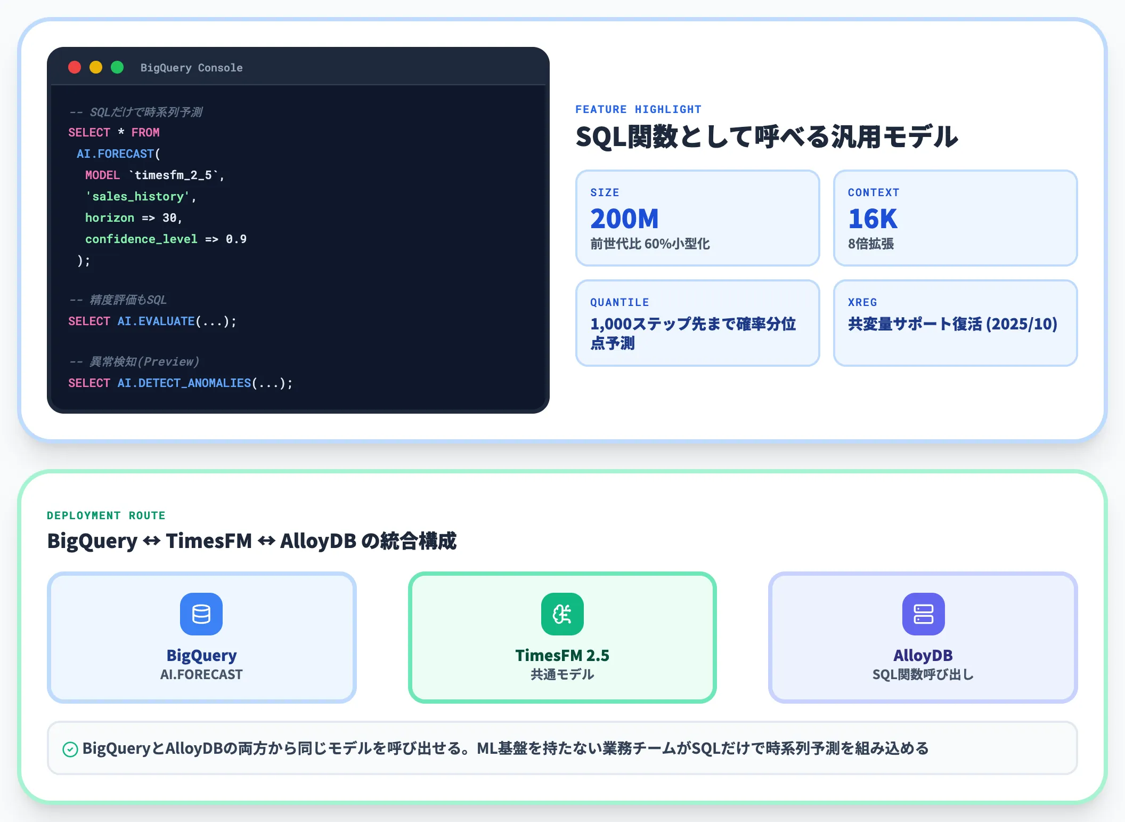Click the AlloyDB server icon
This screenshot has width=1125, height=822.
coord(923,614)
